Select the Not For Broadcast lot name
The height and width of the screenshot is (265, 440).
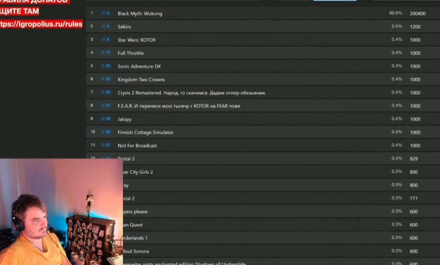click(137, 145)
